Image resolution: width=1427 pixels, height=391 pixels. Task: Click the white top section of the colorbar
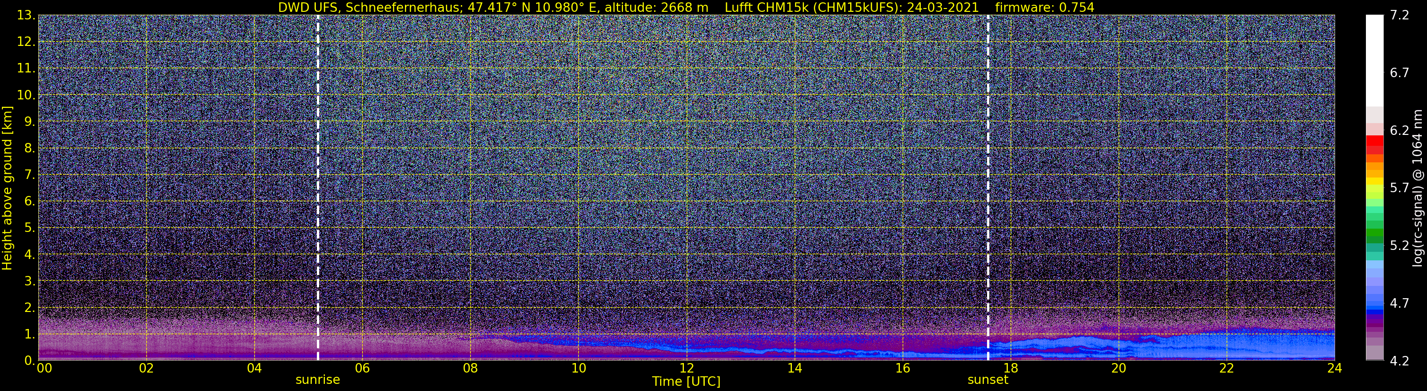tap(1374, 61)
